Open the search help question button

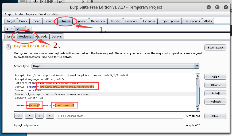click(x=19, y=116)
